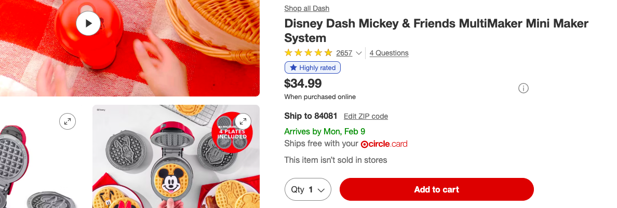
Task: Play the product video
Action: tap(88, 23)
